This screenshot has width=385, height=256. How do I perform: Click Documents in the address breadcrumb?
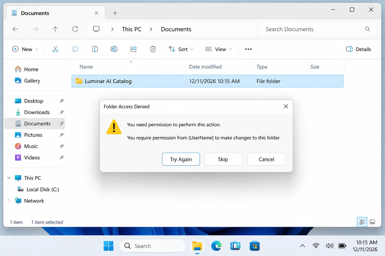tap(176, 29)
